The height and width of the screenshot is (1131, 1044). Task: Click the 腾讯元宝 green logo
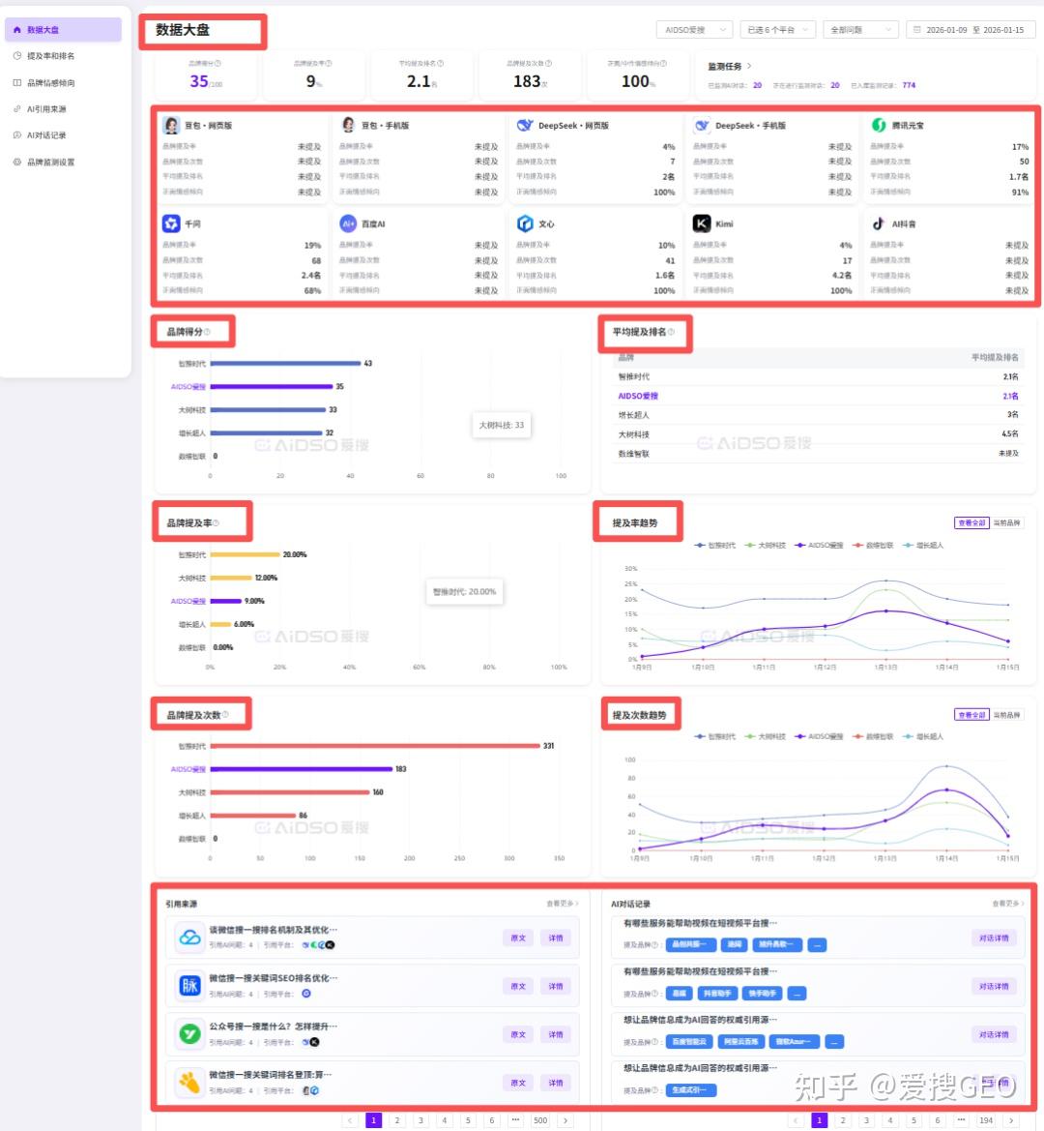tap(879, 125)
